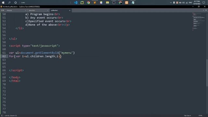Screen dimensions: 208x117
Task: Open File Explorer from taskbar
Action: coord(108,3)
